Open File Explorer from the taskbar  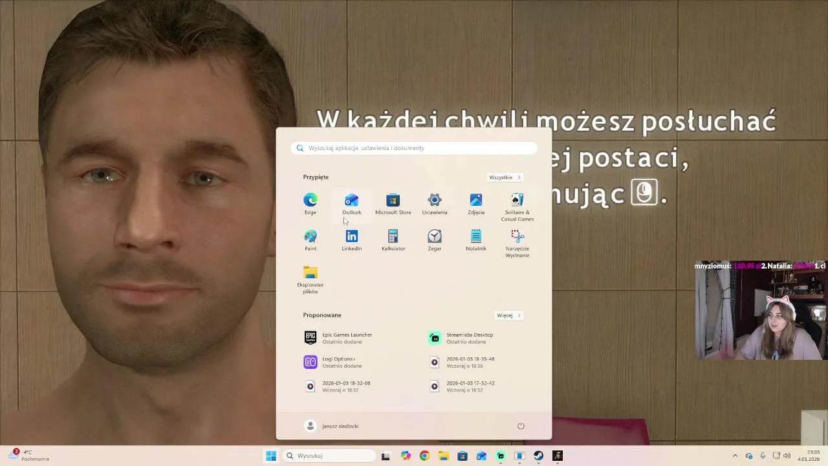(443, 456)
